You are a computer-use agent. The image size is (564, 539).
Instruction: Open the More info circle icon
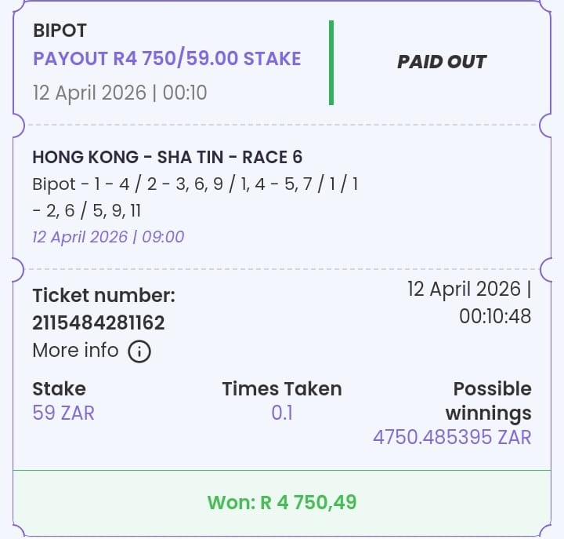pyautogui.click(x=139, y=351)
